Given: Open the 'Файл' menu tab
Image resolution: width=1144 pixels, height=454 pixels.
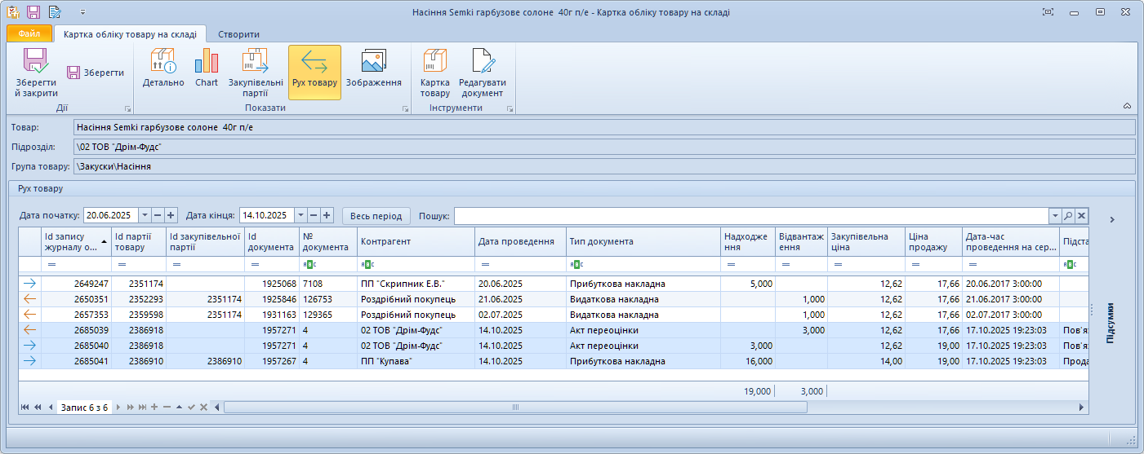Looking at the screenshot, I should click(29, 34).
